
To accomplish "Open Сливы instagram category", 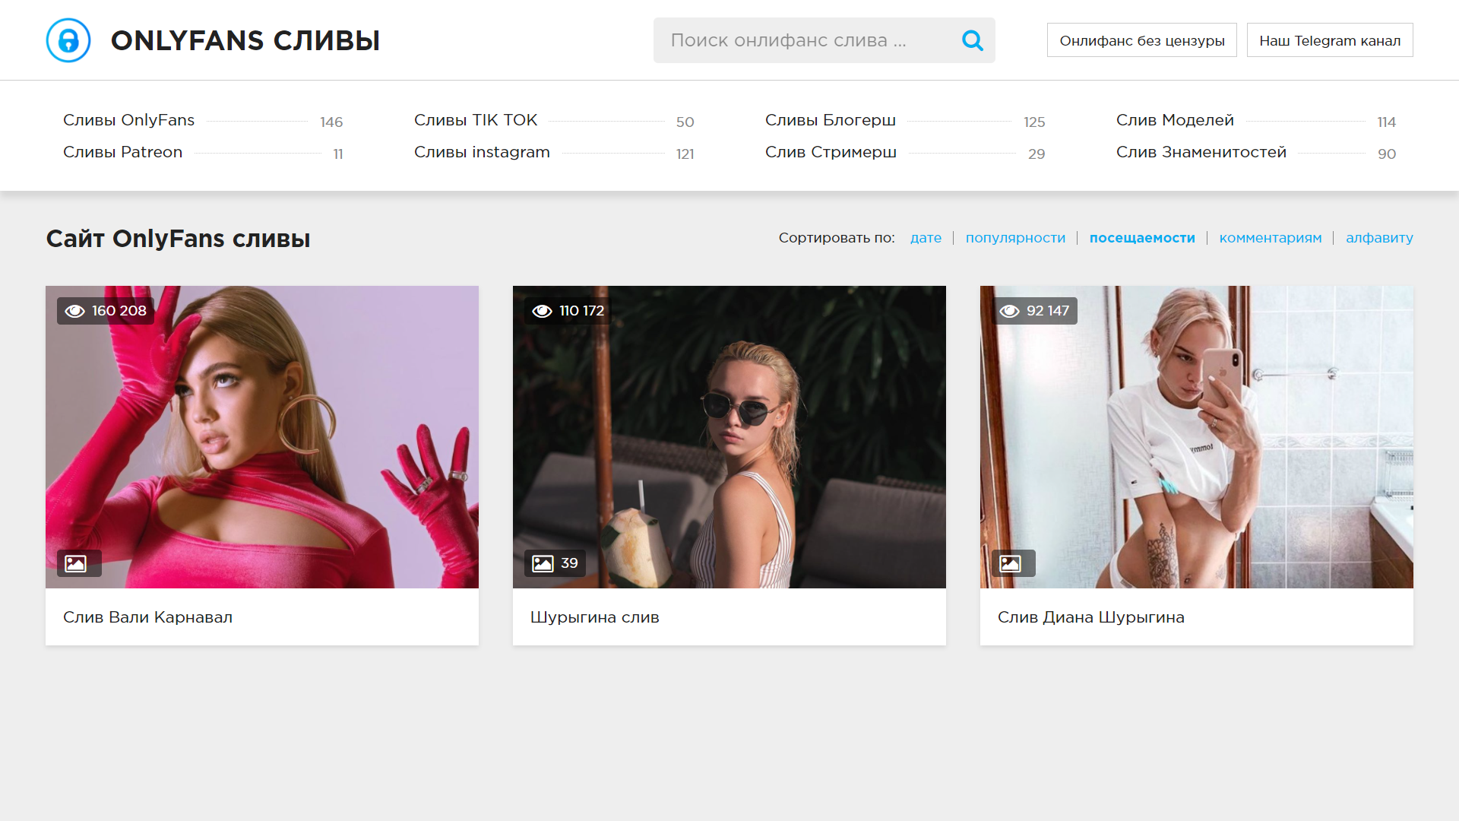I will 482,152.
